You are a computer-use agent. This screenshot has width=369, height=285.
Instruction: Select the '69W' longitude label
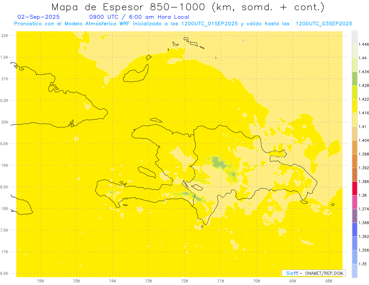coord(293,281)
